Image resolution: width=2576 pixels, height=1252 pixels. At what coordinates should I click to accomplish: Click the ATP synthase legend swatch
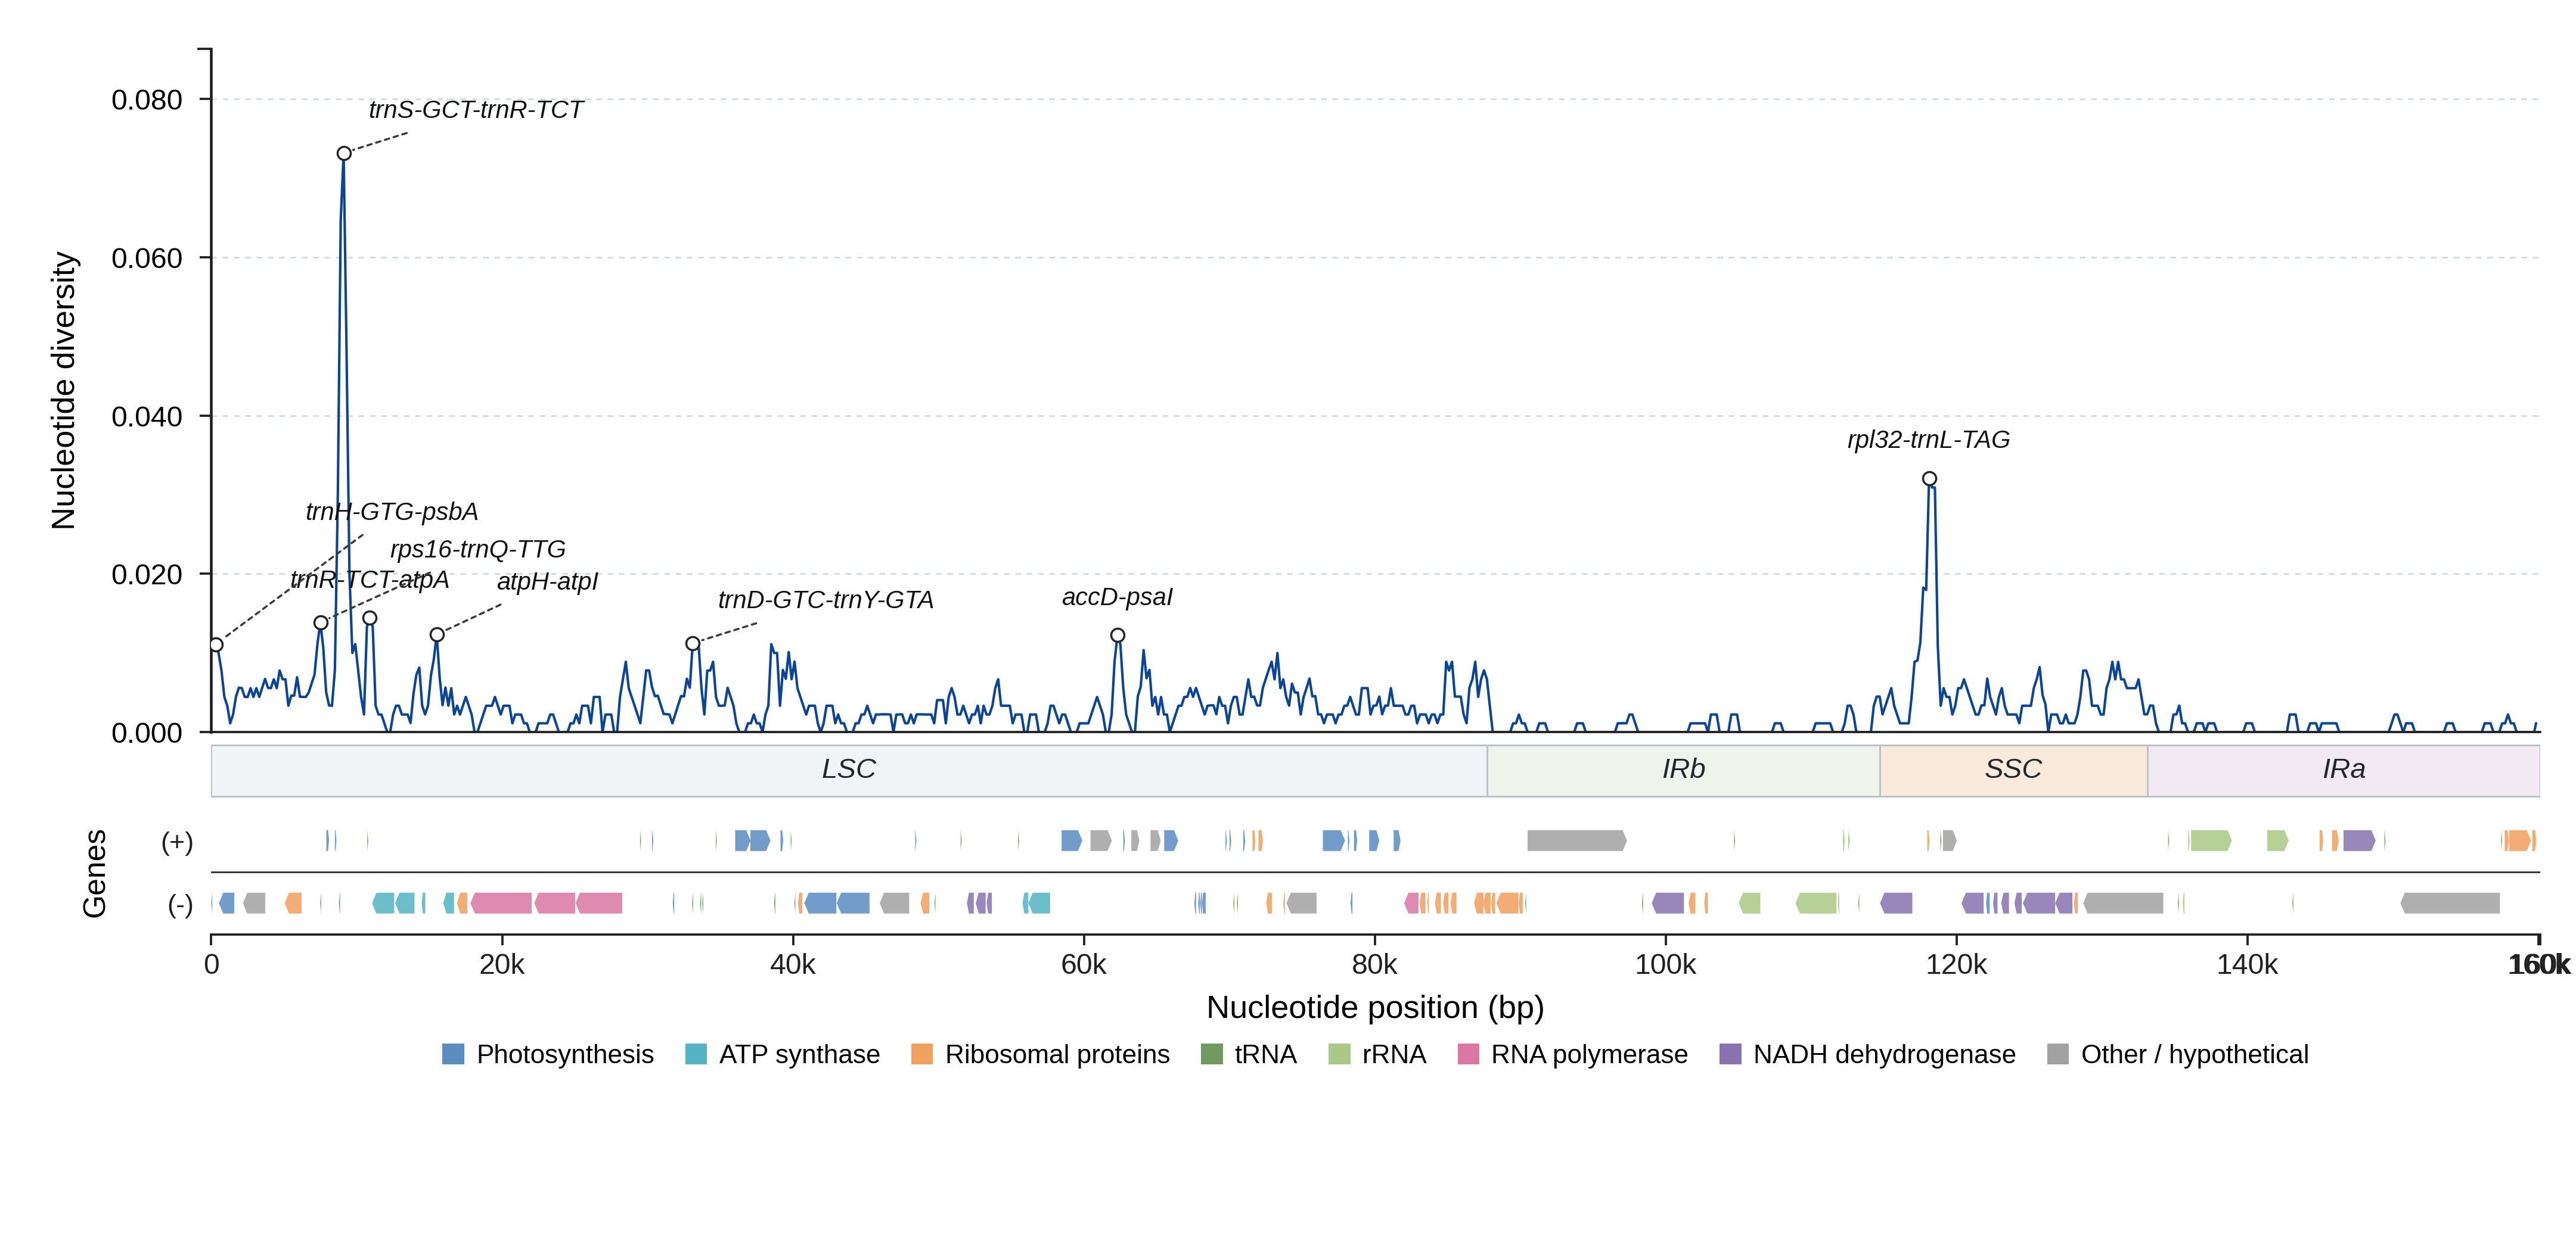696,1054
